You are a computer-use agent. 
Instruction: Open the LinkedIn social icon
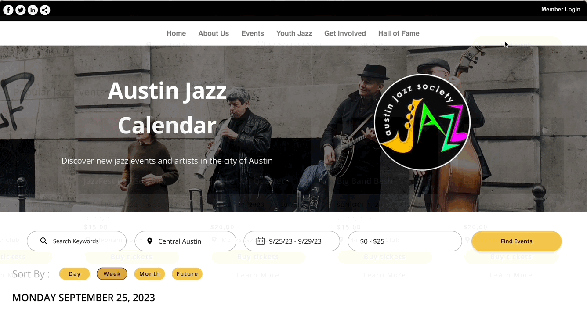pos(33,10)
